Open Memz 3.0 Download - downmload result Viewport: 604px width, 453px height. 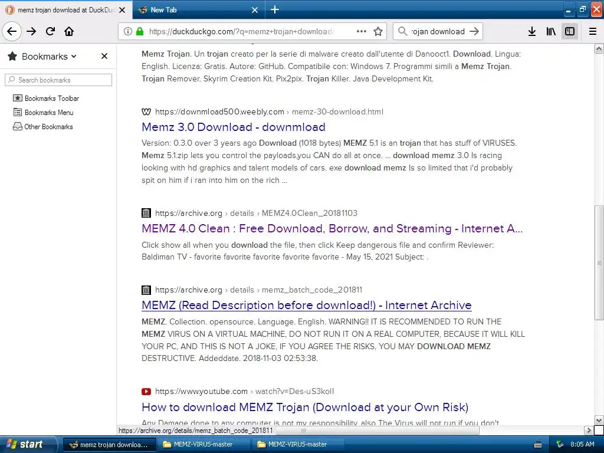[x=234, y=127]
